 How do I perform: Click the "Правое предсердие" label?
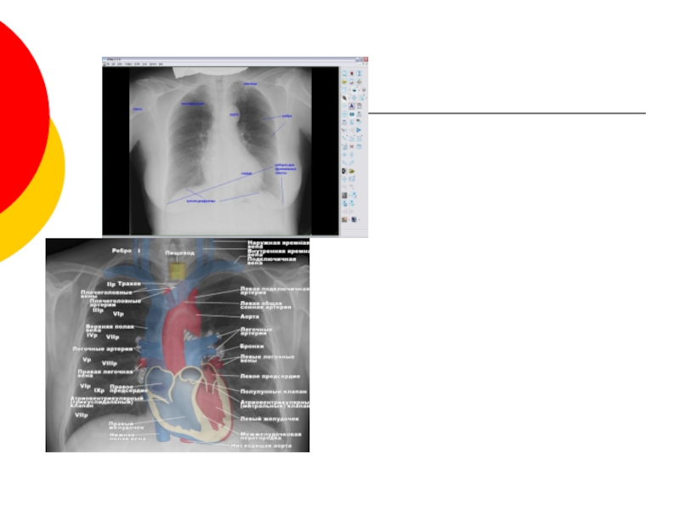pos(129,388)
